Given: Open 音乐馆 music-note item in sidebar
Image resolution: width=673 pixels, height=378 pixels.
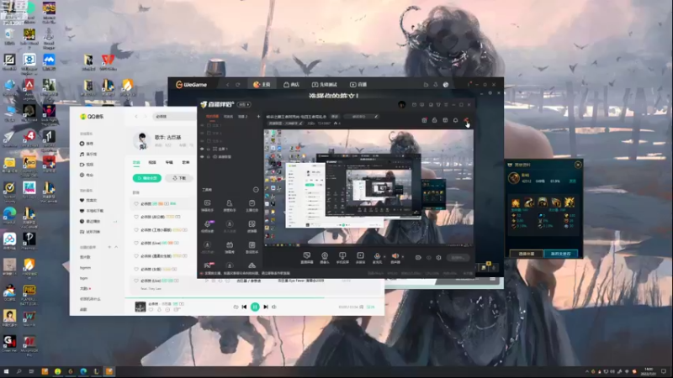Looking at the screenshot, I should coord(88,154).
